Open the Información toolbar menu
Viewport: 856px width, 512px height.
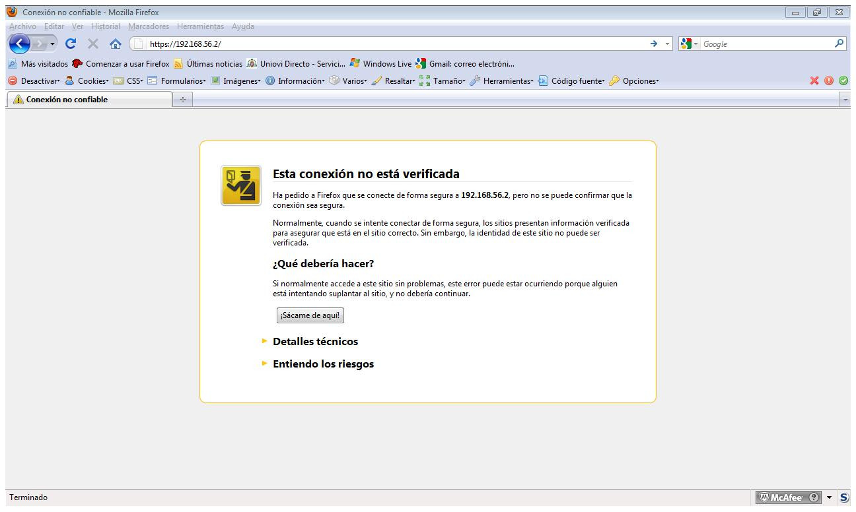[295, 81]
